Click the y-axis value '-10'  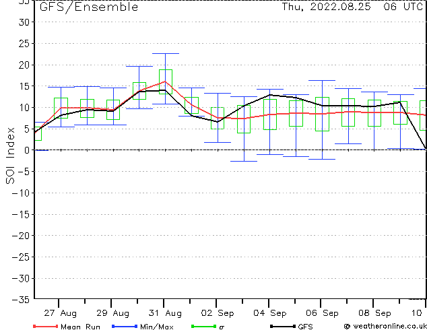pos(21,193)
